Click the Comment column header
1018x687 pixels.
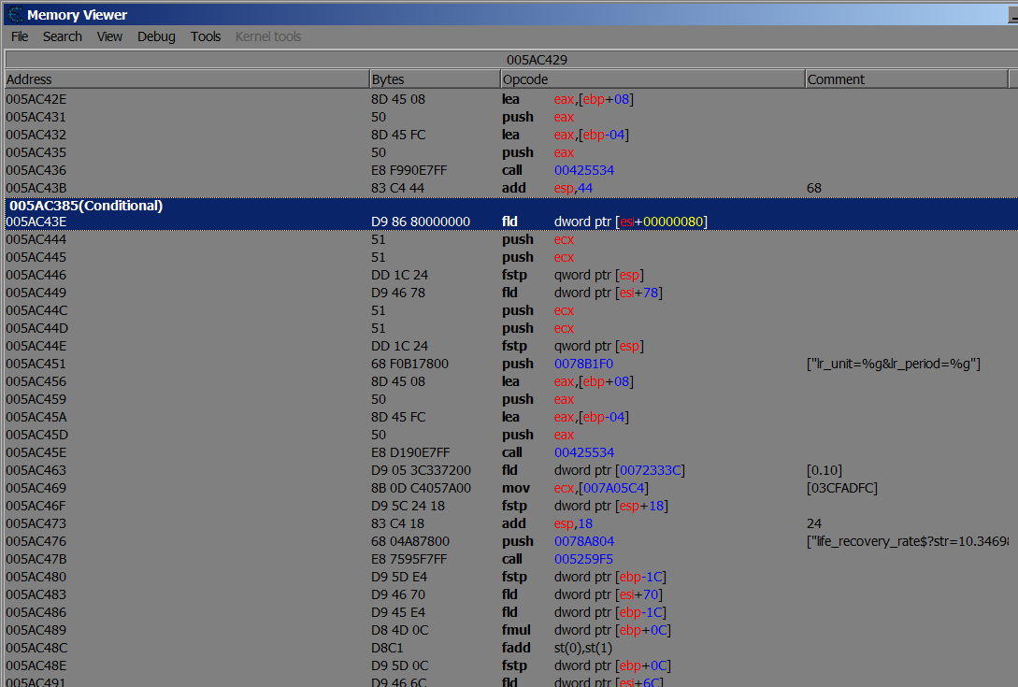point(905,79)
